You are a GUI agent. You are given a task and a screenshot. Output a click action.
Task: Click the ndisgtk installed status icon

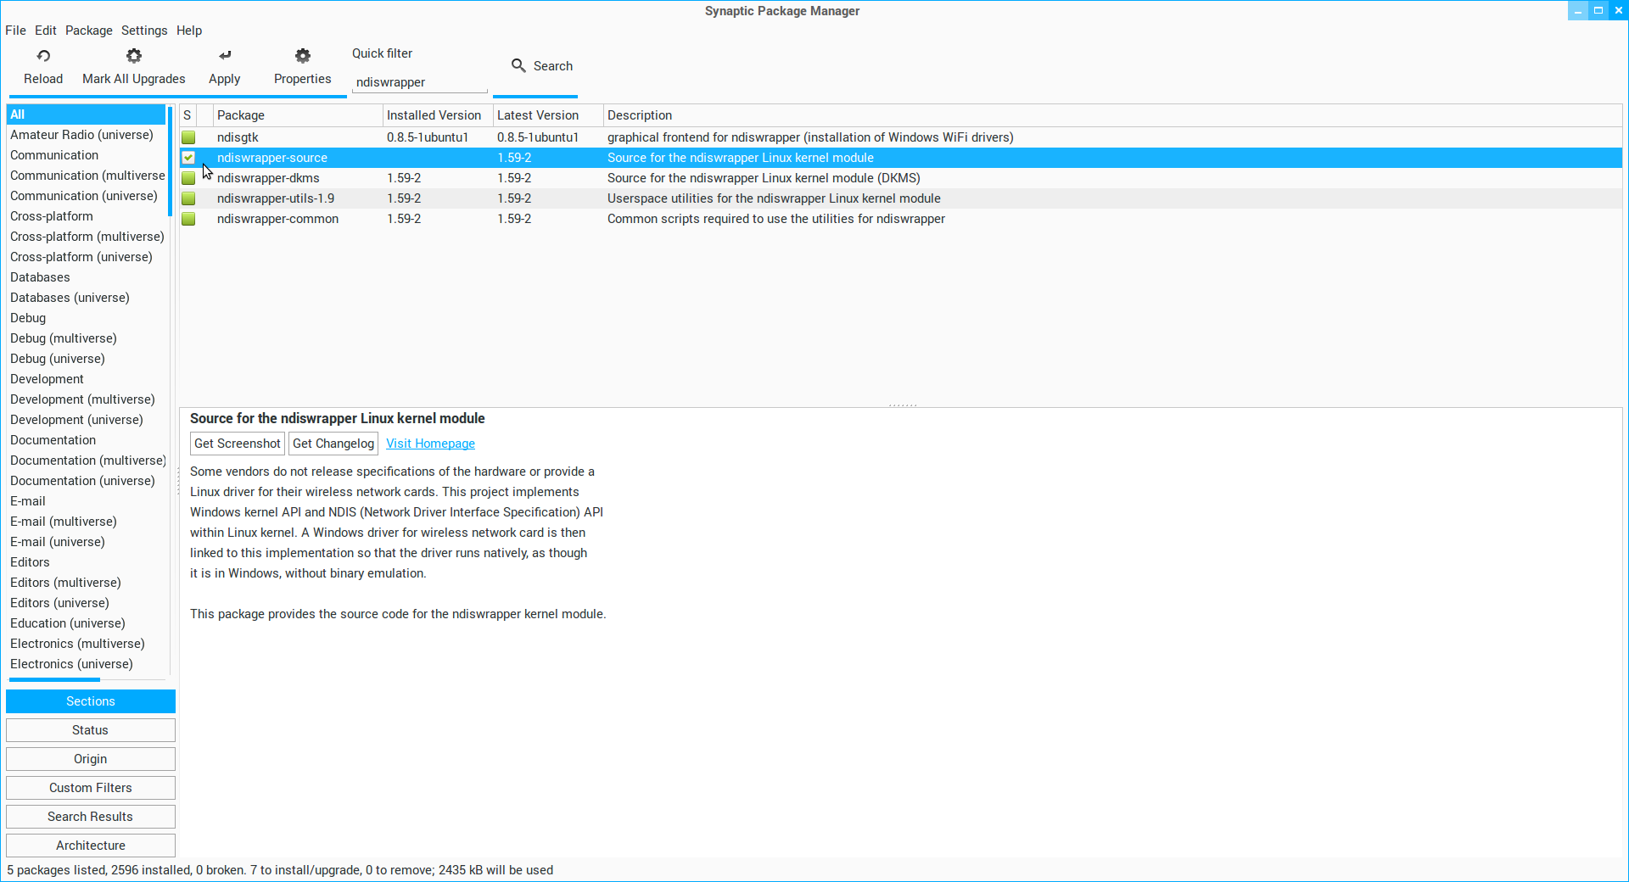[188, 137]
